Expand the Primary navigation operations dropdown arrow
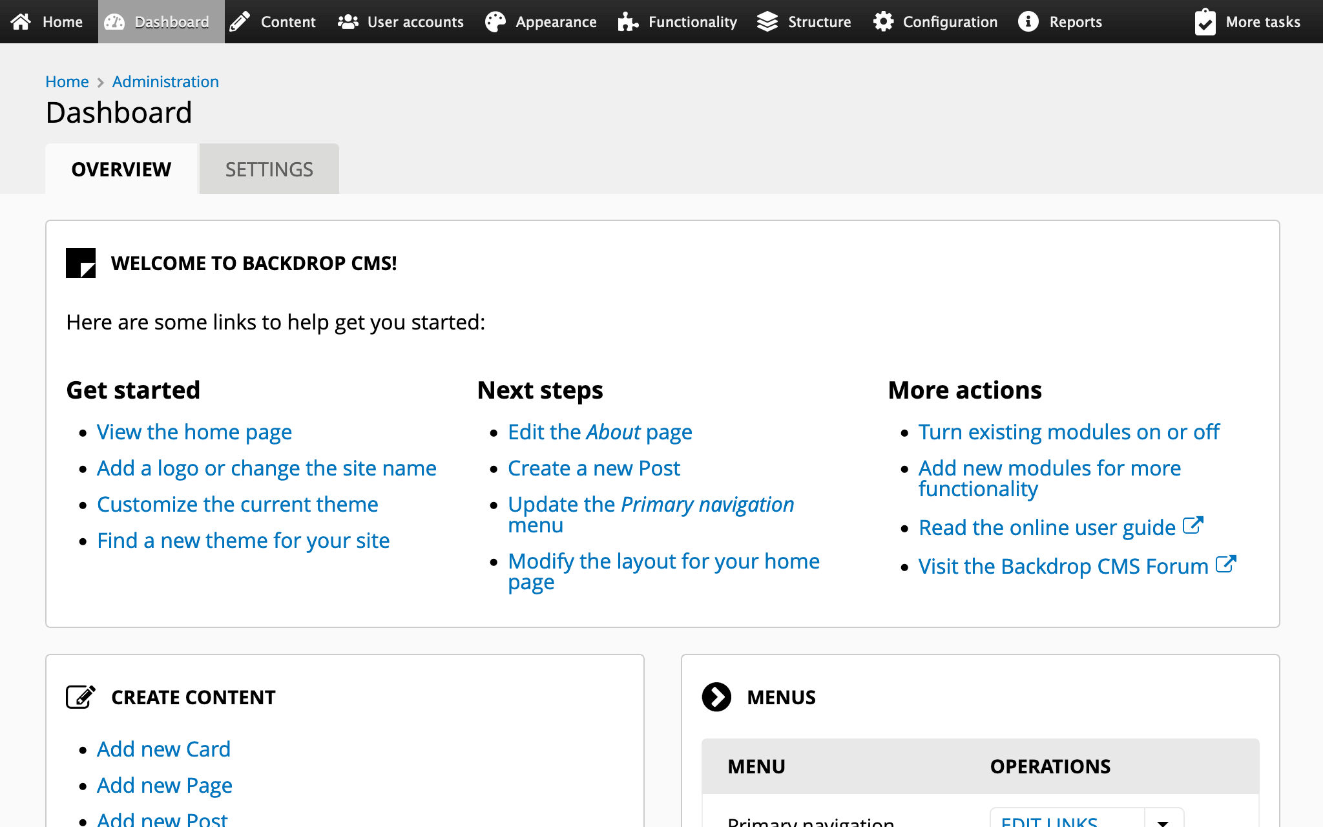 coord(1163,821)
